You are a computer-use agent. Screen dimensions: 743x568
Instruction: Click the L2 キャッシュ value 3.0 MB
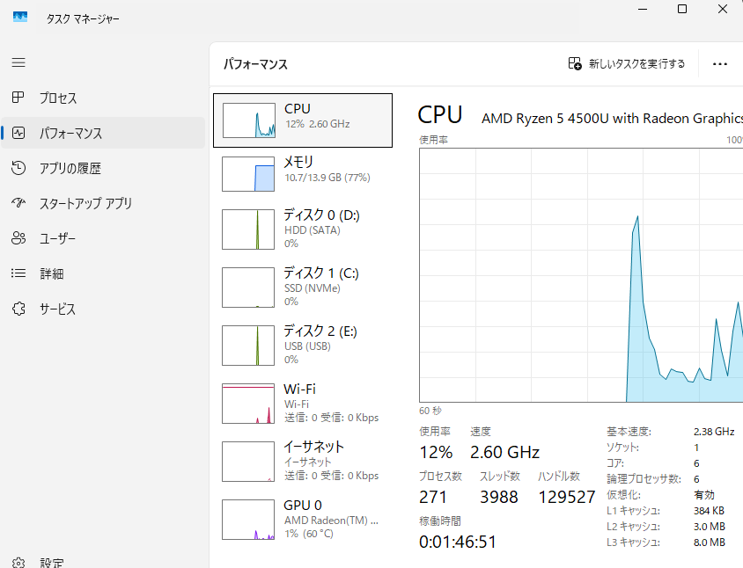click(710, 527)
